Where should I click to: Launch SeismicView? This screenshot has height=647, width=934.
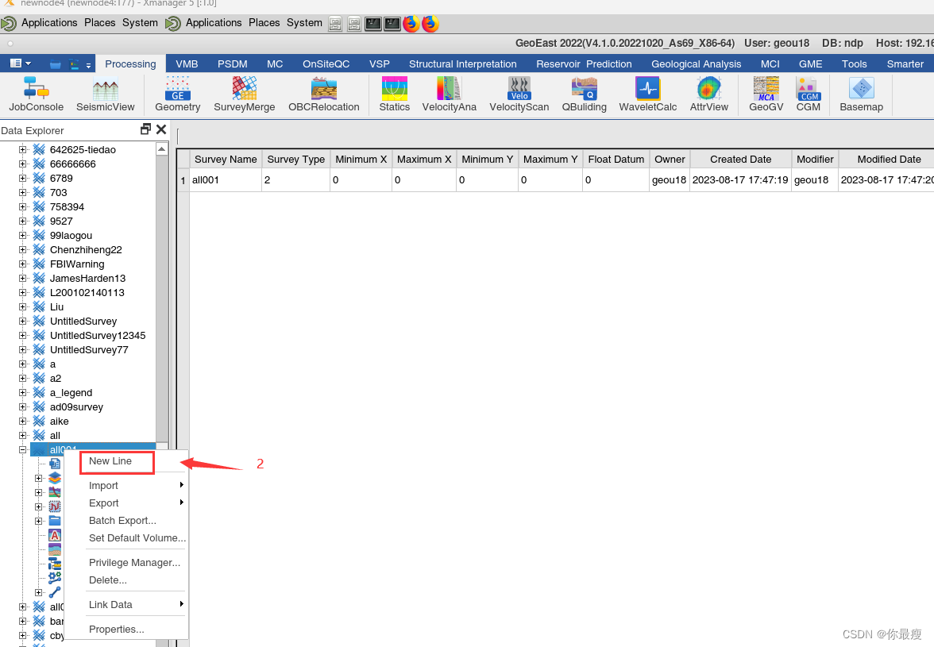[106, 94]
